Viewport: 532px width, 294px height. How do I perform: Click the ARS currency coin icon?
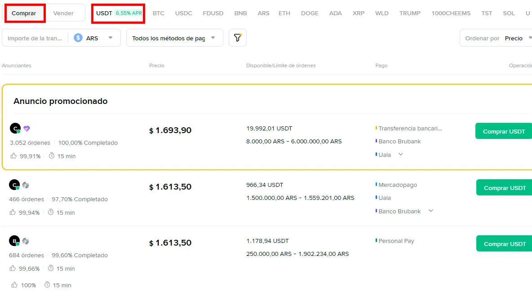(x=78, y=38)
